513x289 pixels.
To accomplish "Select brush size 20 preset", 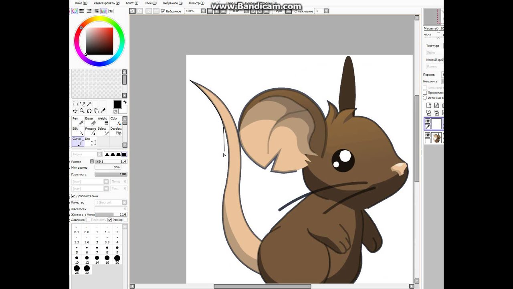I will tap(117, 260).
